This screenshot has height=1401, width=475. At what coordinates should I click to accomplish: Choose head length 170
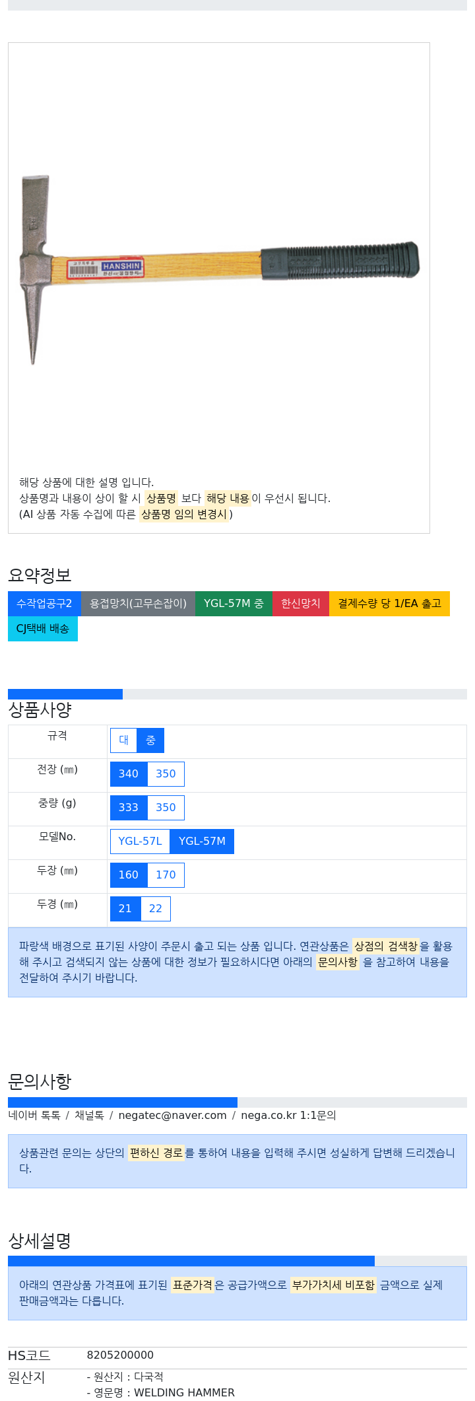(x=166, y=875)
